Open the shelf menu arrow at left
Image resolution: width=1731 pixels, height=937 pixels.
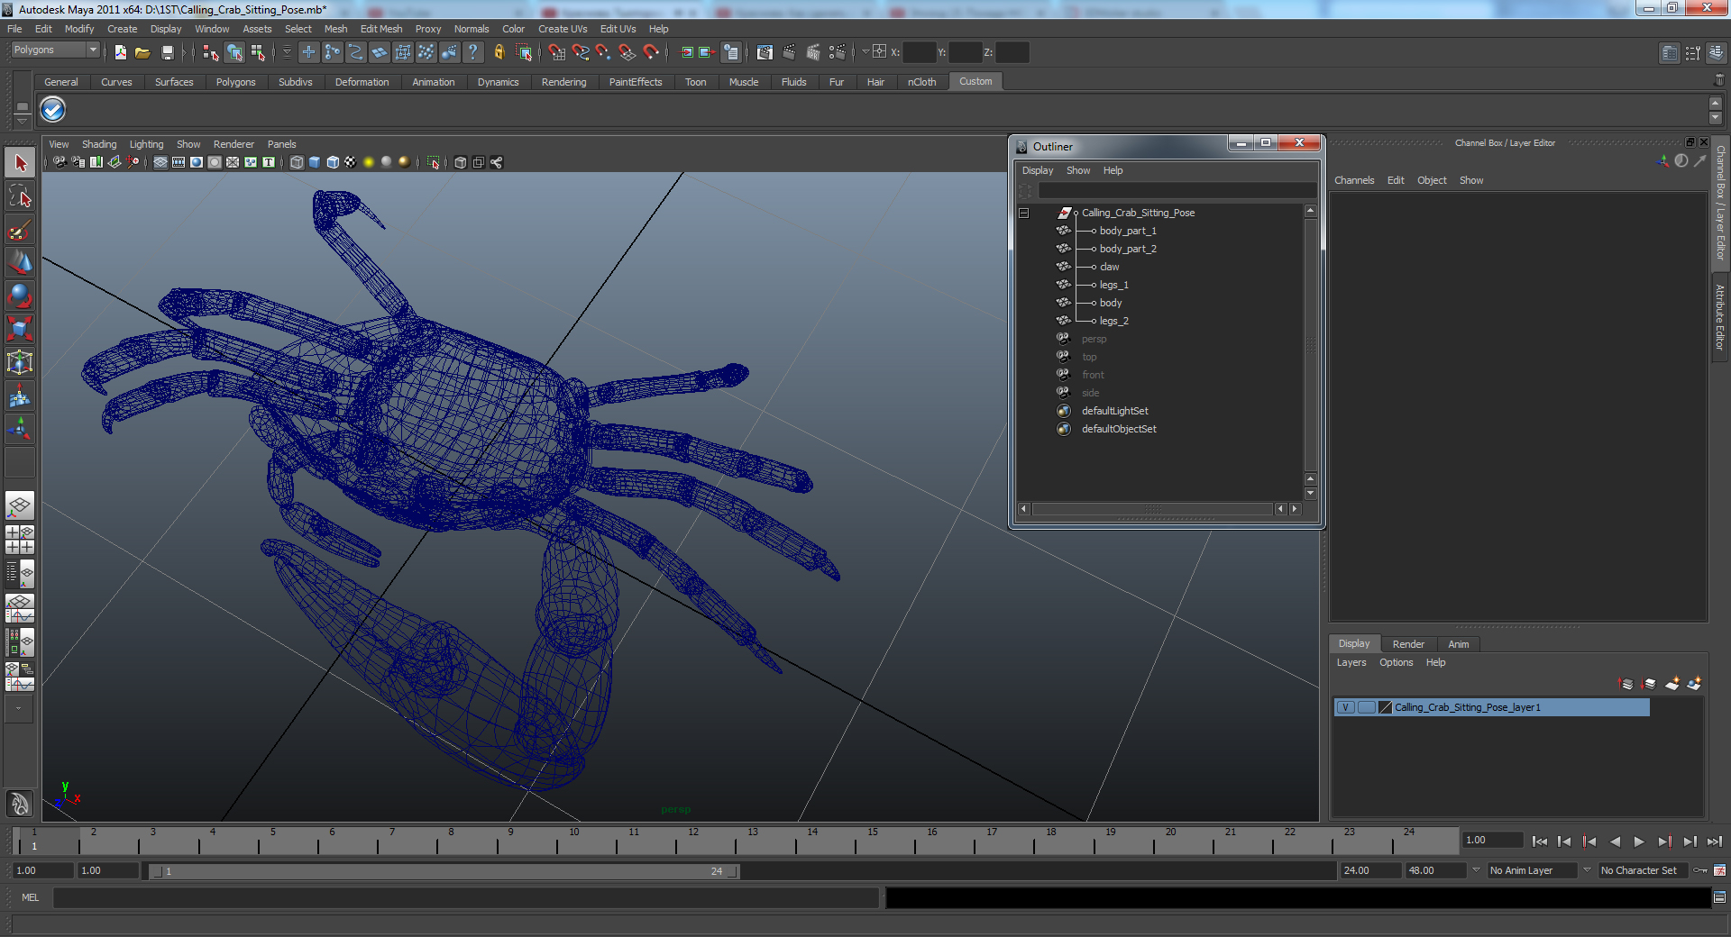[x=22, y=120]
